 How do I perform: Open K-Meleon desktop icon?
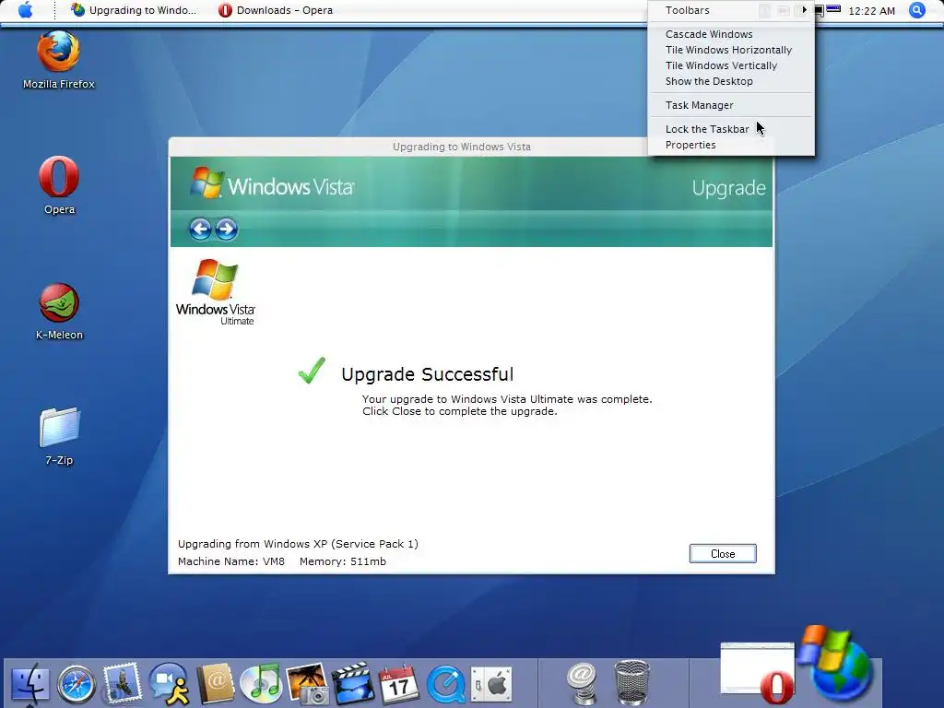pos(59,312)
